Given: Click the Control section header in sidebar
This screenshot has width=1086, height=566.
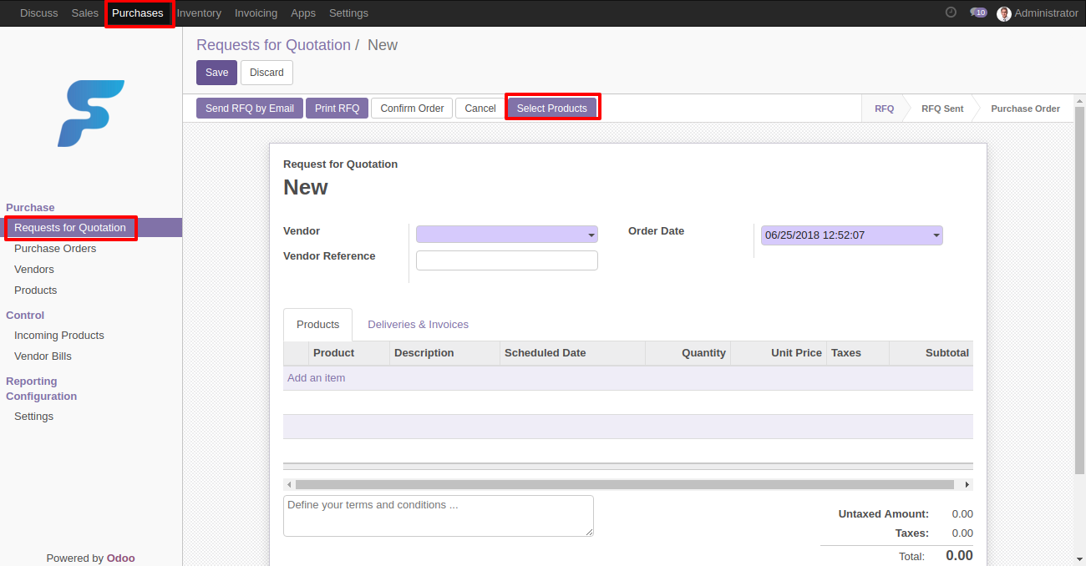Looking at the screenshot, I should [25, 316].
